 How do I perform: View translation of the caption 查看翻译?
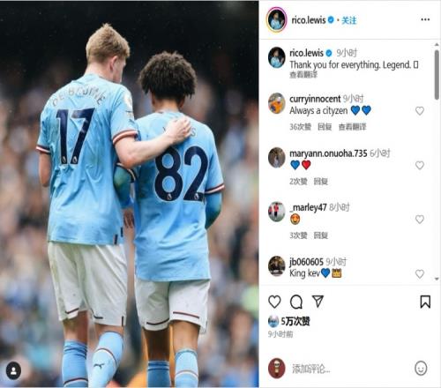coord(303,75)
